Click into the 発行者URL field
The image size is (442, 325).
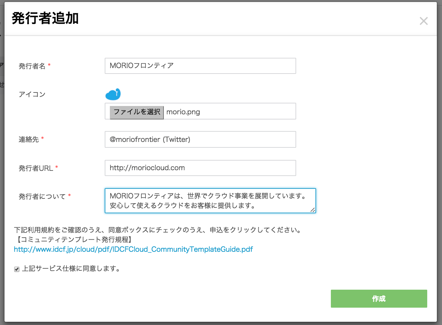pos(200,168)
